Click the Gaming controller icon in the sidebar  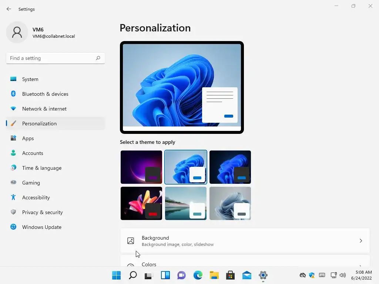coord(13,182)
